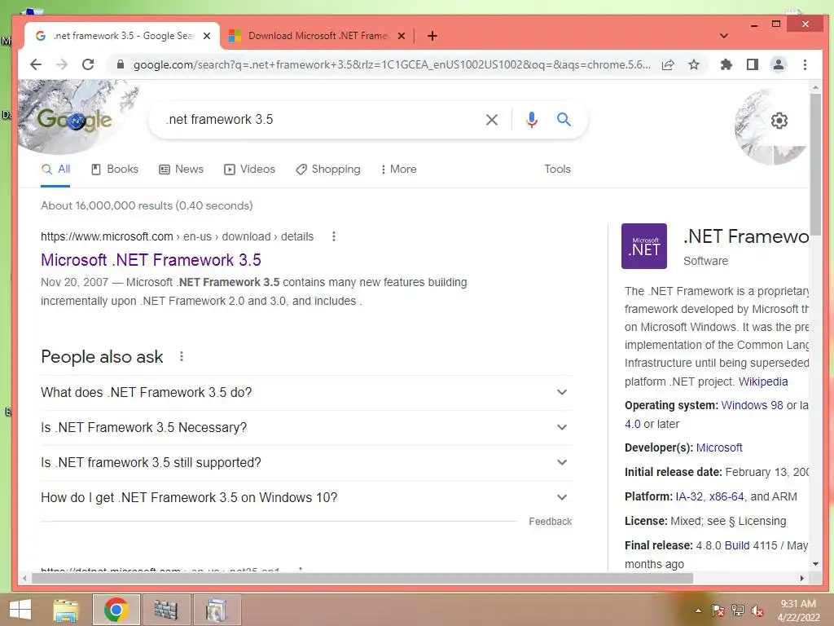Open options beside People also ask
The width and height of the screenshot is (834, 626).
pos(182,356)
